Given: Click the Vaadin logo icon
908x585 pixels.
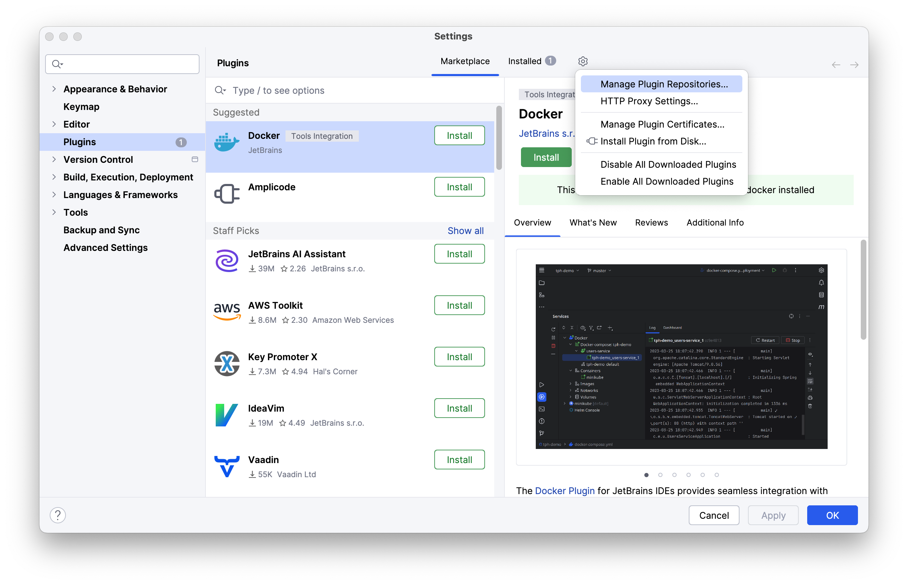Looking at the screenshot, I should tap(227, 467).
